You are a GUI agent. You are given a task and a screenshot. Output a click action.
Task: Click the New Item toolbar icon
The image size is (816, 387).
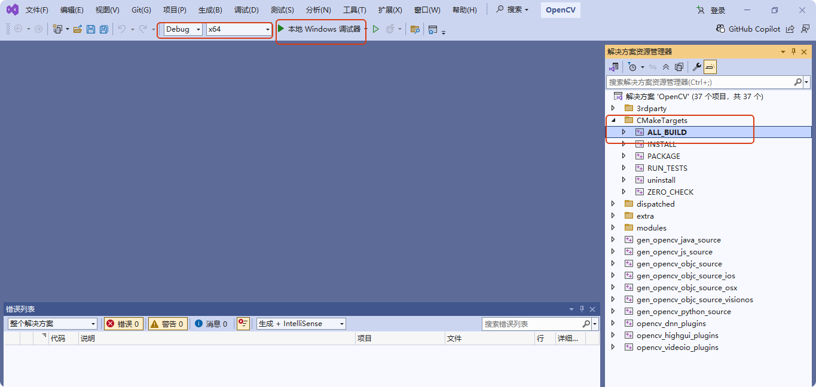point(57,29)
